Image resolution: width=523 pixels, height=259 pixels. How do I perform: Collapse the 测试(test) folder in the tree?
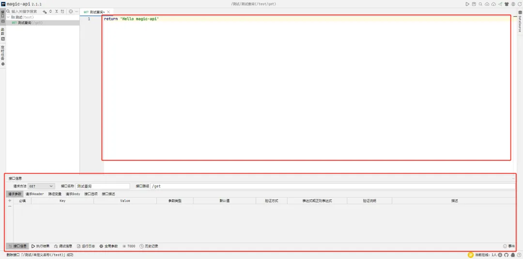9,17
